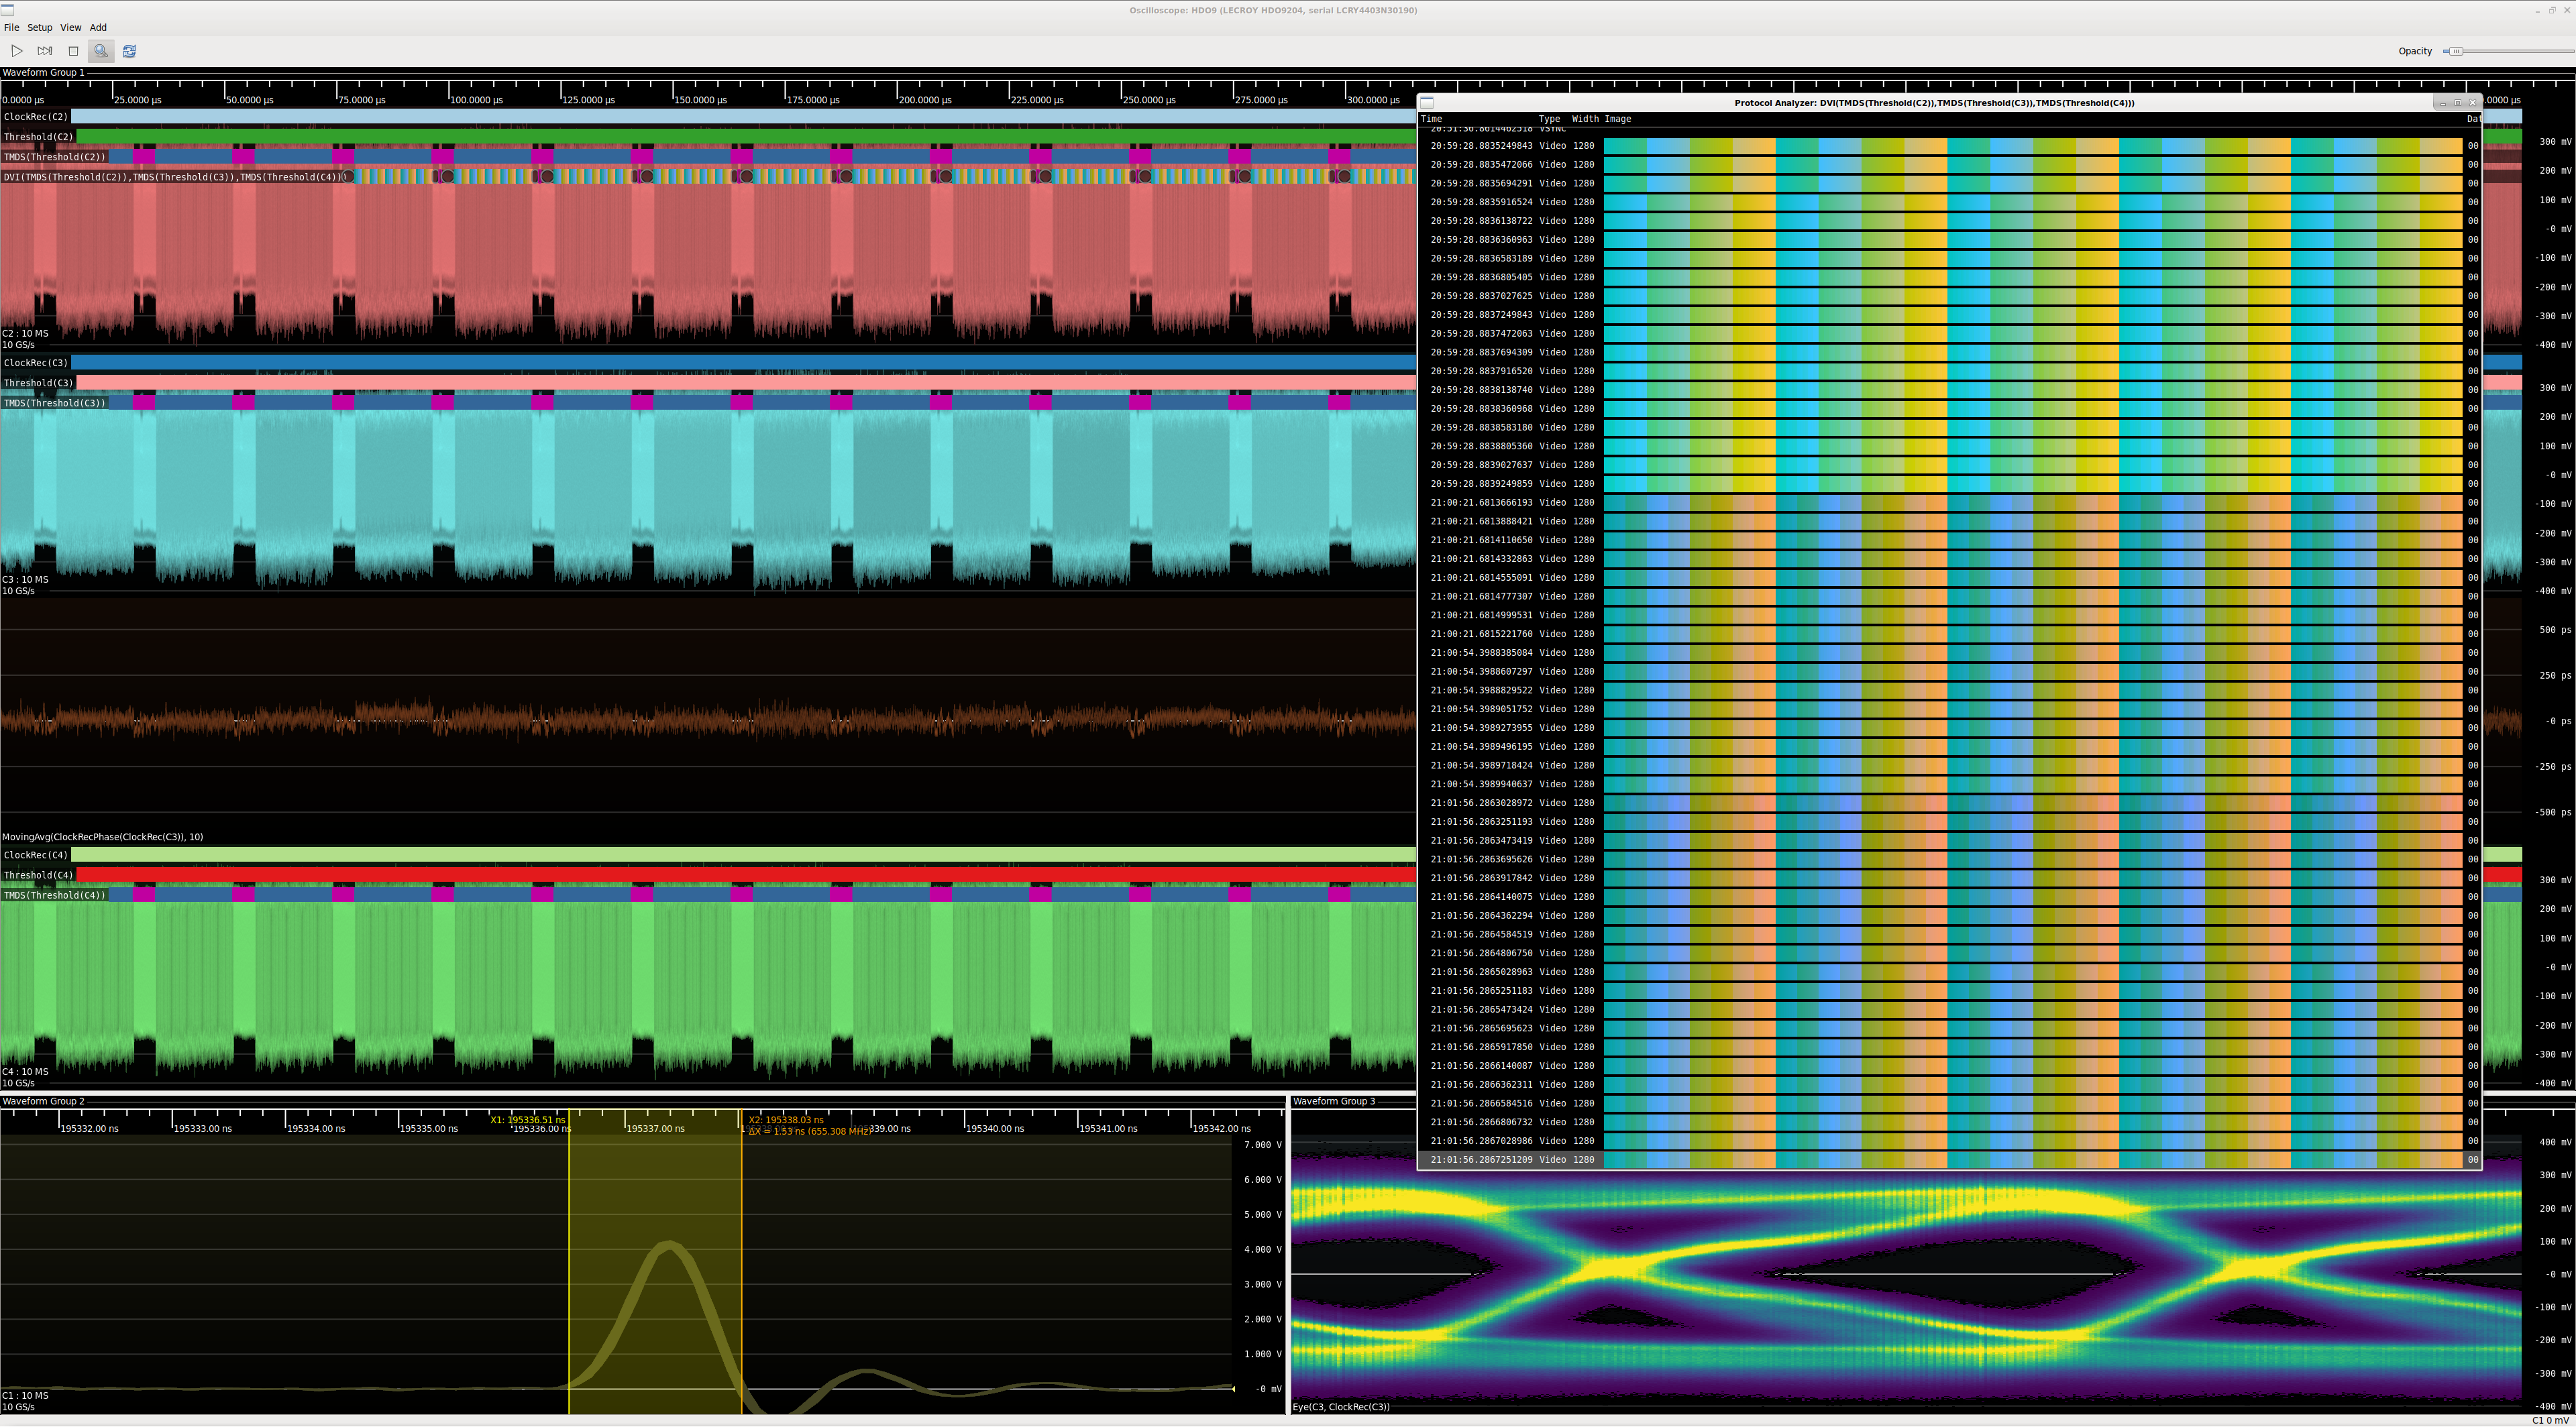Click the 195337.00 ns timeline tick

[656, 1129]
